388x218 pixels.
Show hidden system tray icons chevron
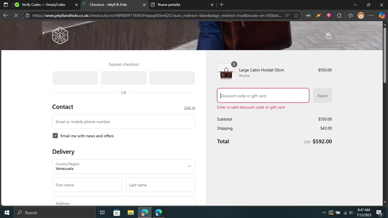pos(324,213)
